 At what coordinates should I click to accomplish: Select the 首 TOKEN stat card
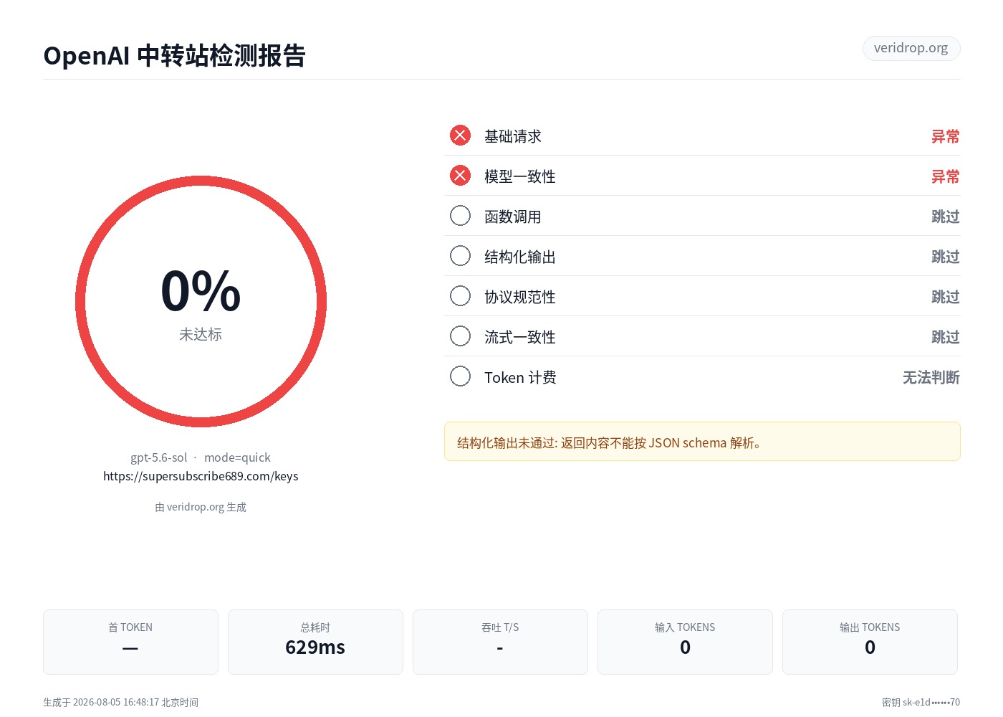[130, 642]
